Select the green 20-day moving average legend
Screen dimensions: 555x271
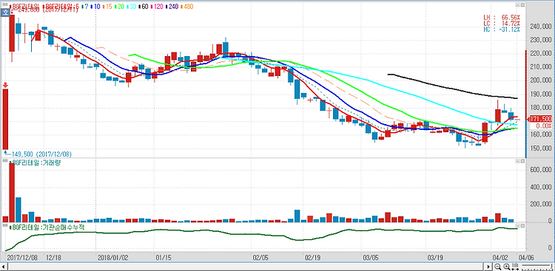click(120, 7)
